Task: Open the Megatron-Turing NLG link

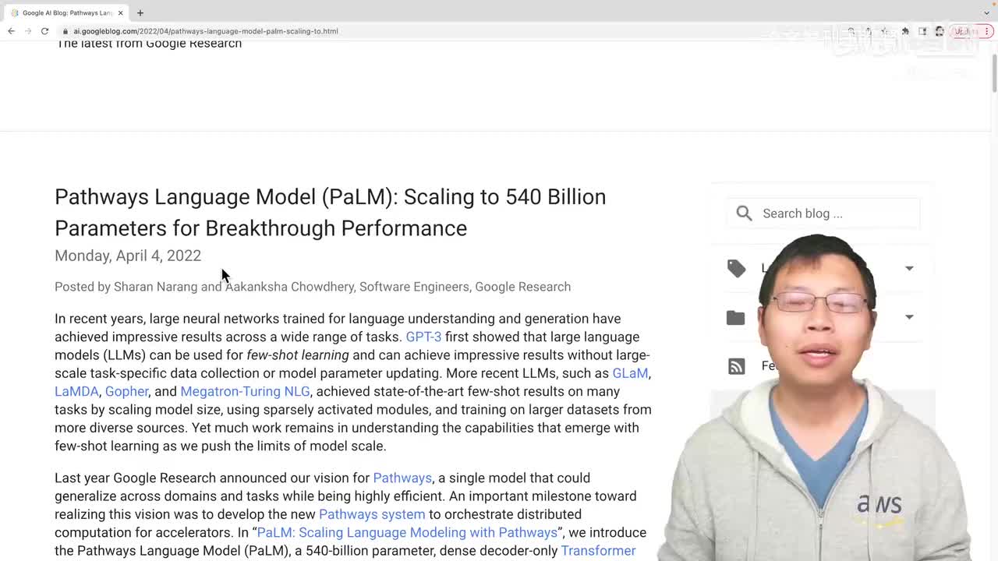Action: click(245, 391)
